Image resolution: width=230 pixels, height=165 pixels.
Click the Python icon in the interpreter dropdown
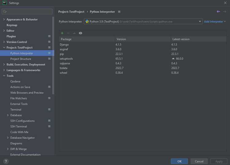click(87, 21)
